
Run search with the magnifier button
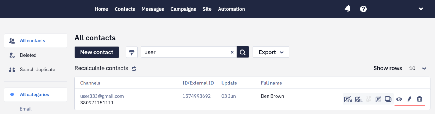[x=243, y=52]
